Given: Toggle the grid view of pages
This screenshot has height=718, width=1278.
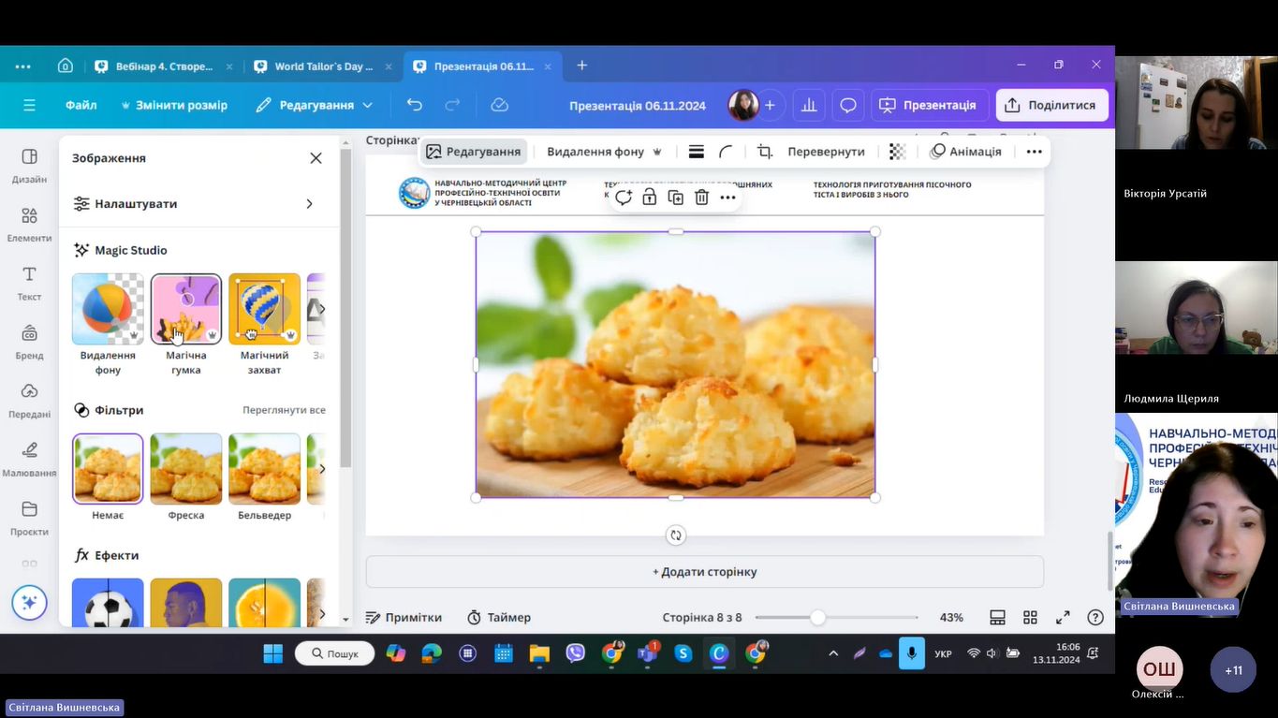Looking at the screenshot, I should (x=1030, y=618).
